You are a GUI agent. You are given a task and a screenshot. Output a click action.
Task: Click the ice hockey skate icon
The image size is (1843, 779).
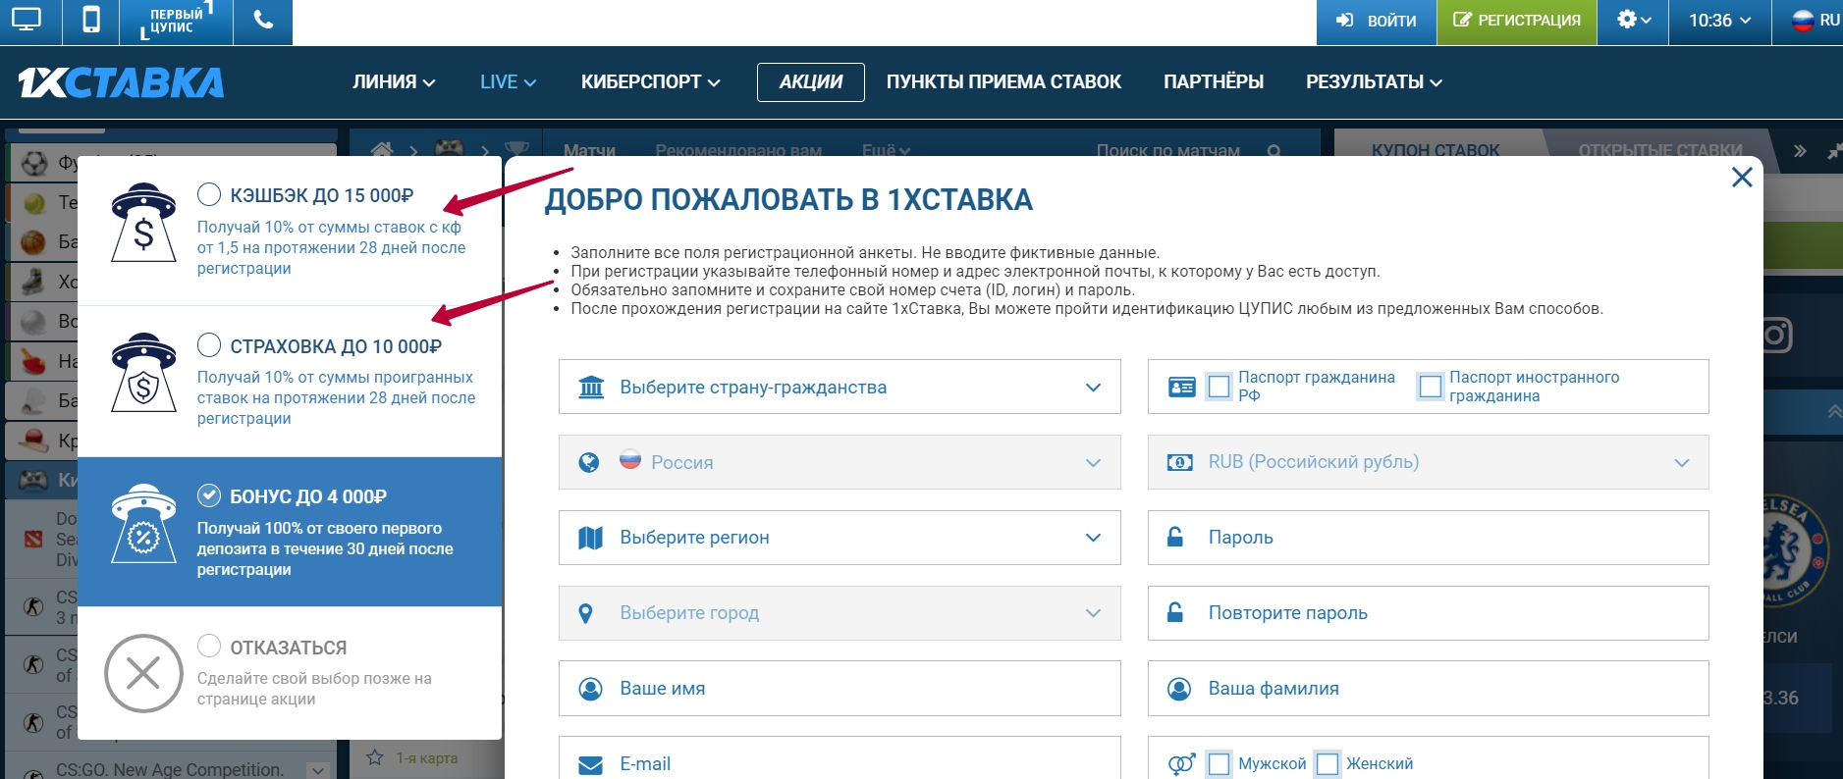click(34, 282)
